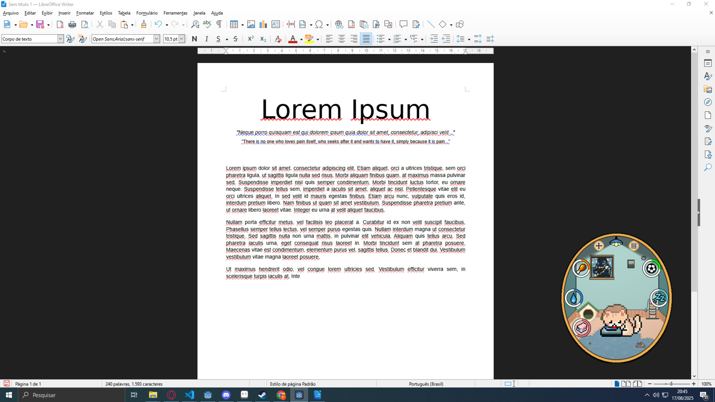Image resolution: width=715 pixels, height=402 pixels.
Task: Open the Formatar menu
Action: point(85,13)
